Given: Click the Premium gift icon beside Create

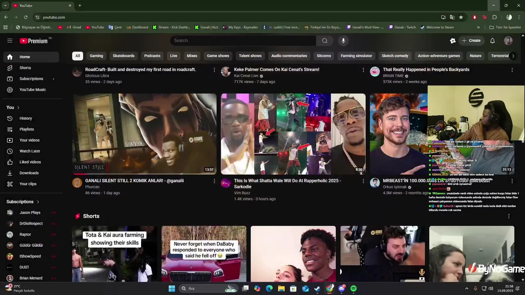Looking at the screenshot, I should pyautogui.click(x=453, y=41).
